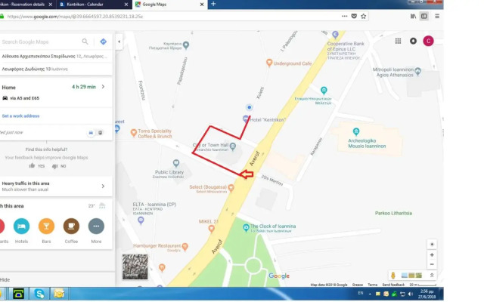Collapse the side panel with the arrow

click(119, 42)
